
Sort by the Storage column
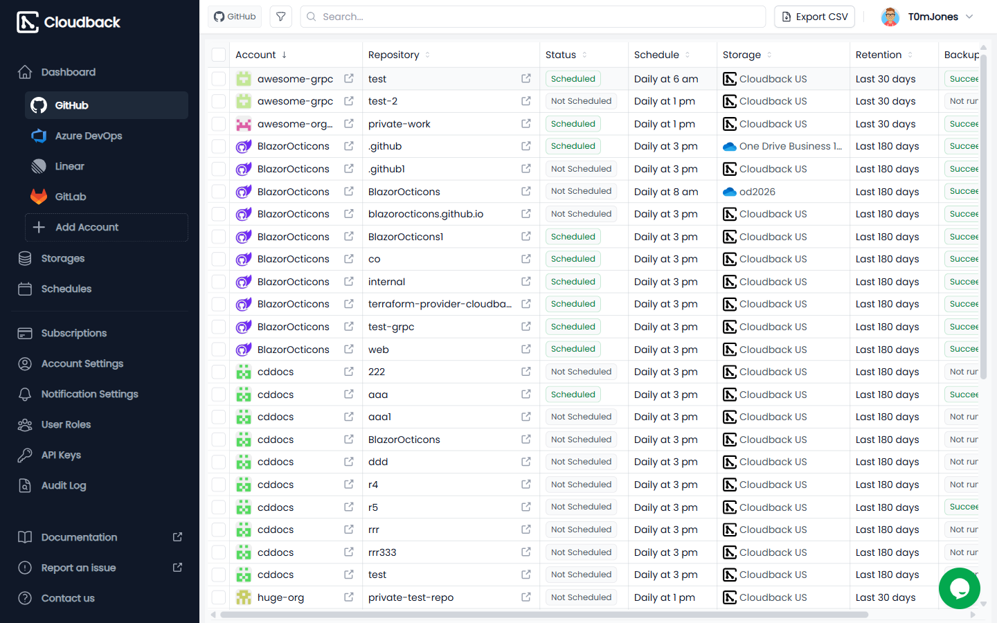pos(747,55)
